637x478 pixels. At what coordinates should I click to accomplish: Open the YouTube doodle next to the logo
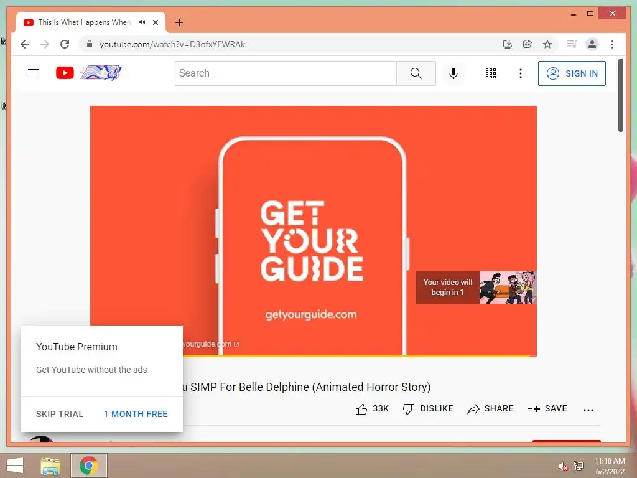coord(101,73)
